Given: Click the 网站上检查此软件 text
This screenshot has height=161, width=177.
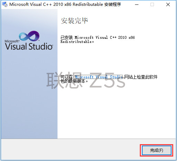Looking at the screenshot, I should click(x=141, y=77).
